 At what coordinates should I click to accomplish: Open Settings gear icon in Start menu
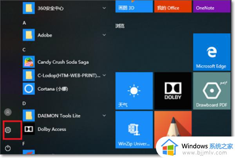pos(8,130)
